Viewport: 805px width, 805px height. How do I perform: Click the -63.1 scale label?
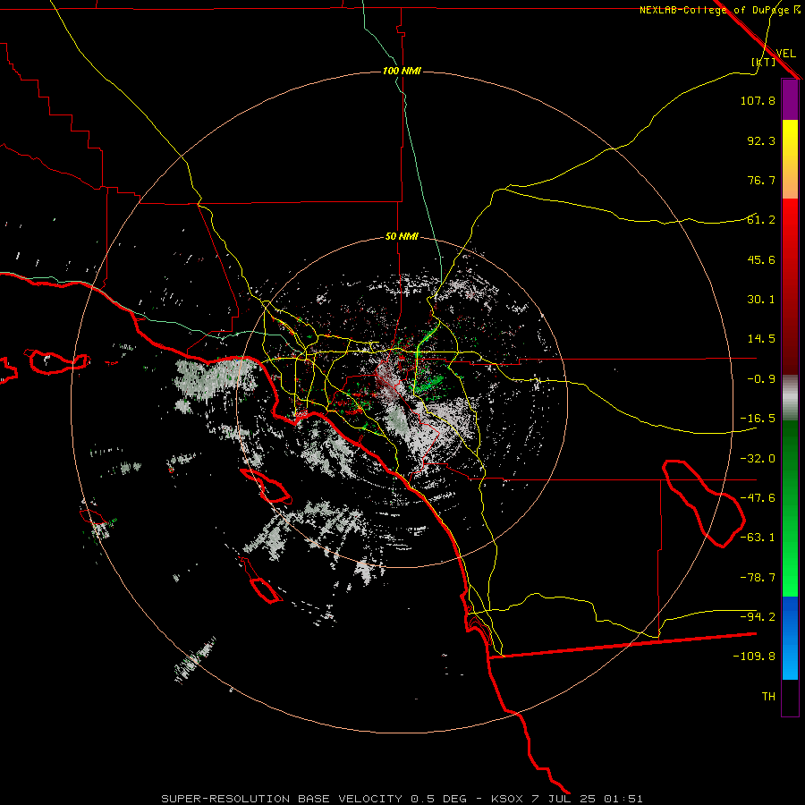click(758, 538)
